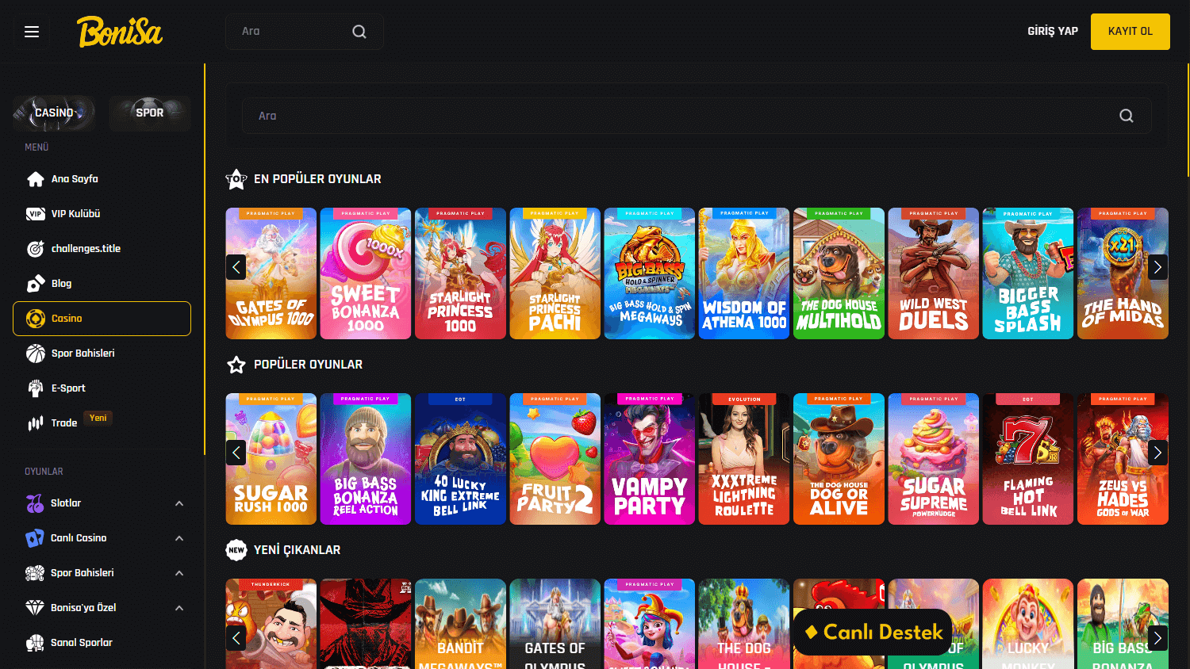1190x669 pixels.
Task: Open the Ana Sayfa home icon
Action: point(36,178)
